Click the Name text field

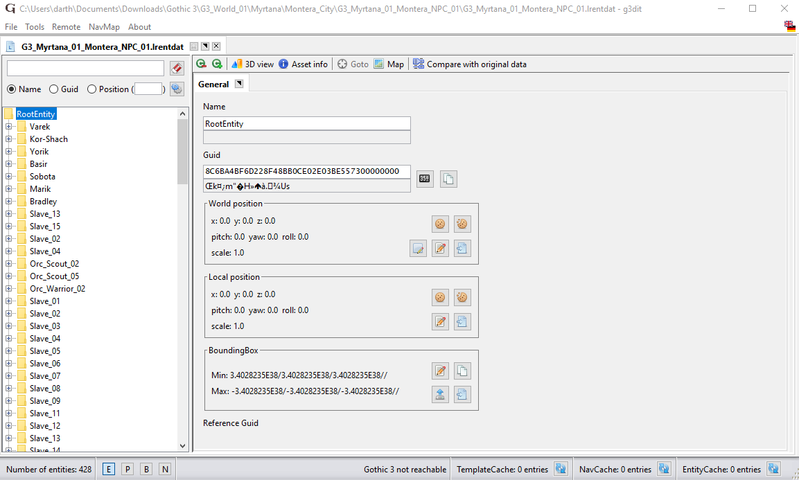click(x=306, y=123)
